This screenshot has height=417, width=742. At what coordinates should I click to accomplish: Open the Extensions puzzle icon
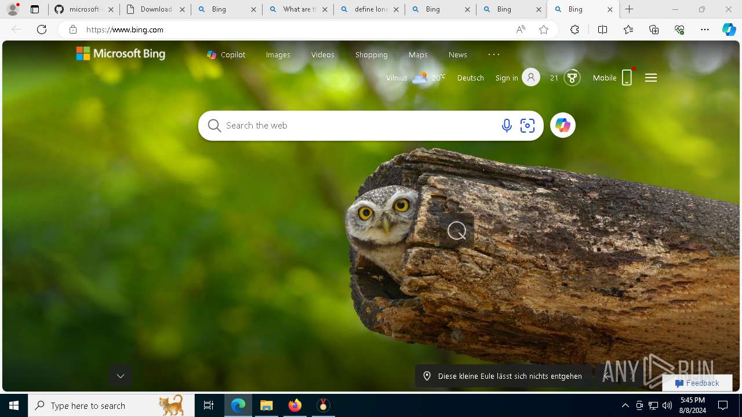[x=574, y=30]
